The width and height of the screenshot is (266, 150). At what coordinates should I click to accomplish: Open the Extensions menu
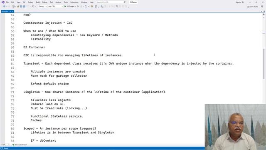tap(74, 2)
